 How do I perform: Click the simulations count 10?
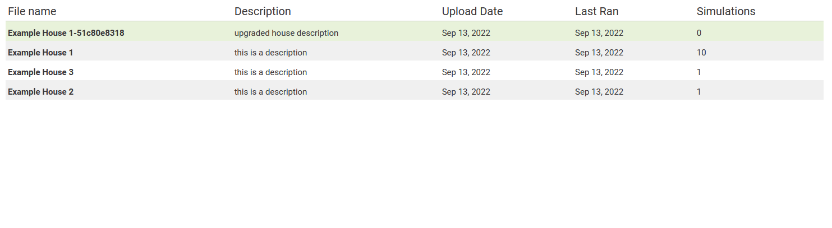pyautogui.click(x=701, y=53)
